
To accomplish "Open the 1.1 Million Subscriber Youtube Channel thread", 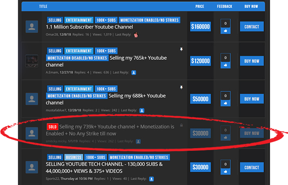I will 89,27.
